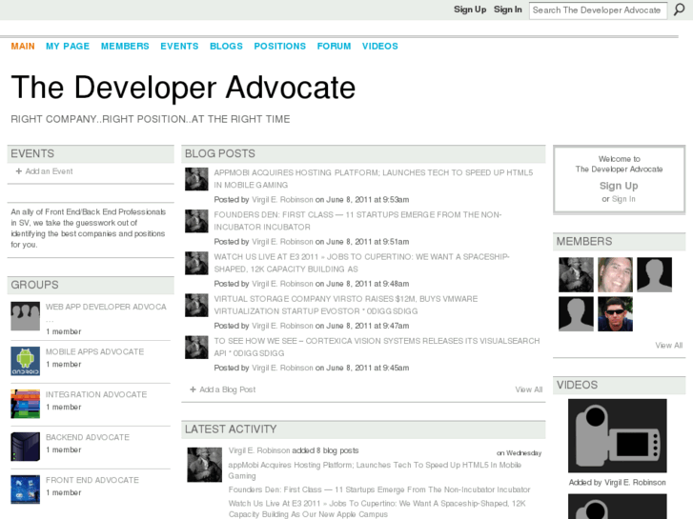Click avatar next to Cortexica Vision post

[x=196, y=348]
